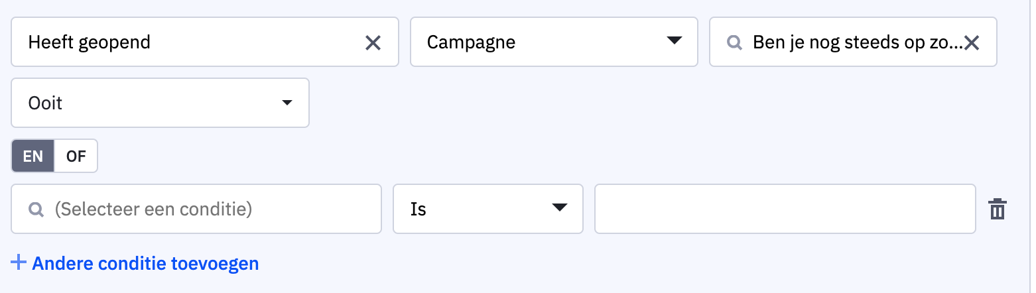
Task: Switch the condition logic to EN
Action: click(33, 156)
